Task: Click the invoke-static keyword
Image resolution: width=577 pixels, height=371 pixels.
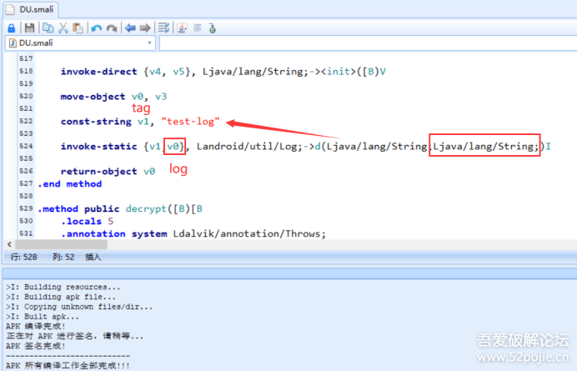Action: click(98, 147)
